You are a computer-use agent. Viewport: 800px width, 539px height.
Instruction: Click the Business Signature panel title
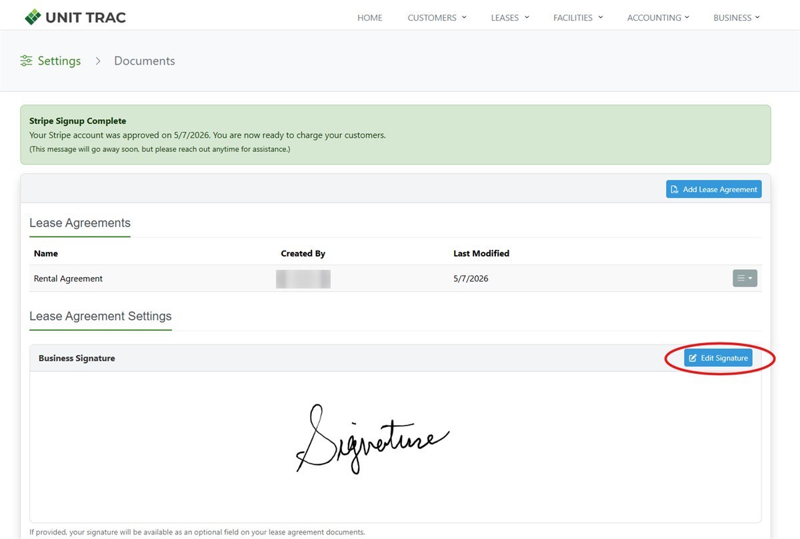click(77, 358)
